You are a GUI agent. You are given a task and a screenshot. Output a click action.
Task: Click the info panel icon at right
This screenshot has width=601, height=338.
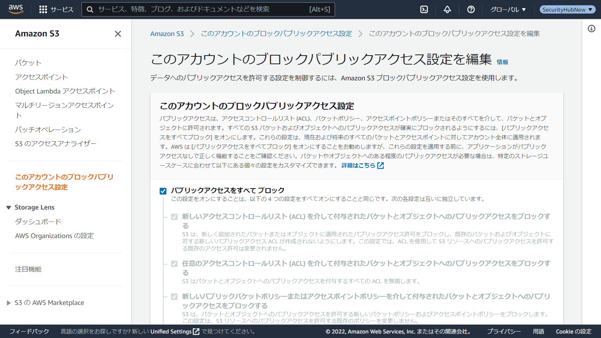[x=592, y=29]
